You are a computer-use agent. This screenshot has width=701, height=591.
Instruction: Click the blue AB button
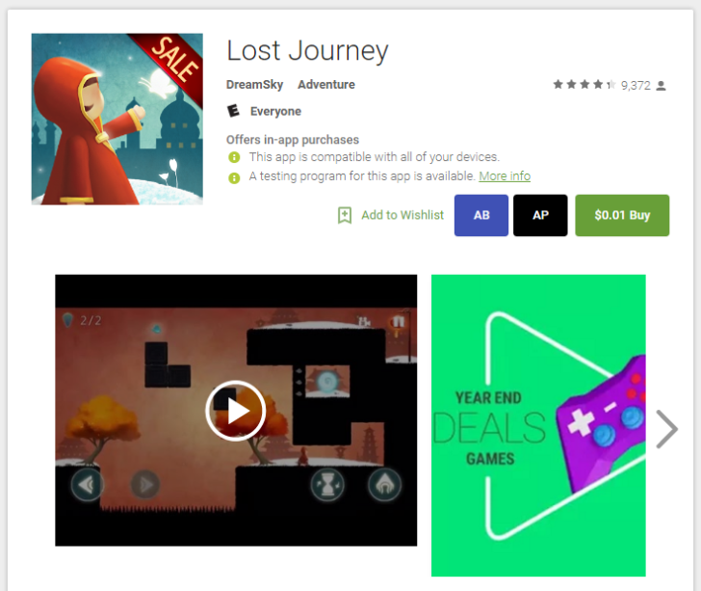point(481,215)
